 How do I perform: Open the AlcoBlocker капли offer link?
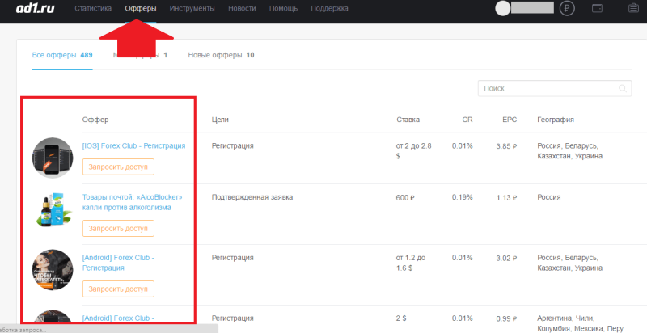click(132, 202)
